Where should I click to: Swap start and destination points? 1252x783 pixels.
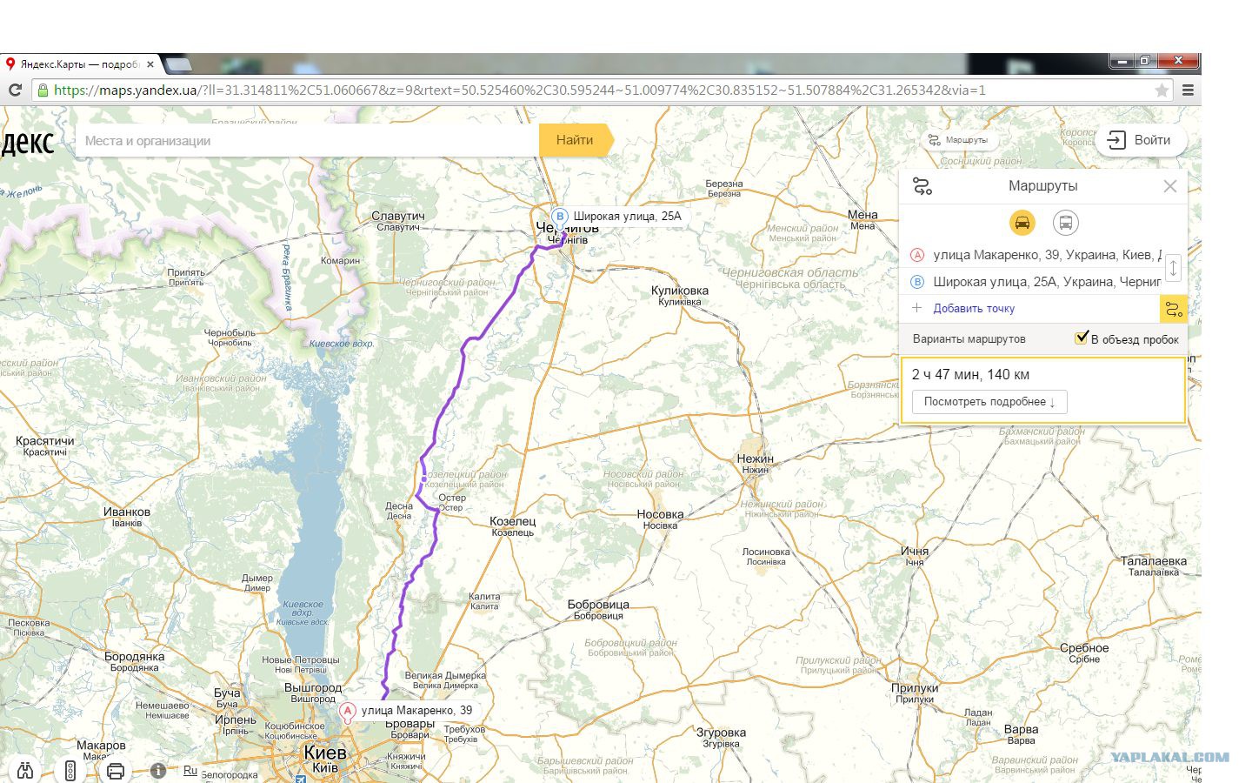pyautogui.click(x=1173, y=268)
